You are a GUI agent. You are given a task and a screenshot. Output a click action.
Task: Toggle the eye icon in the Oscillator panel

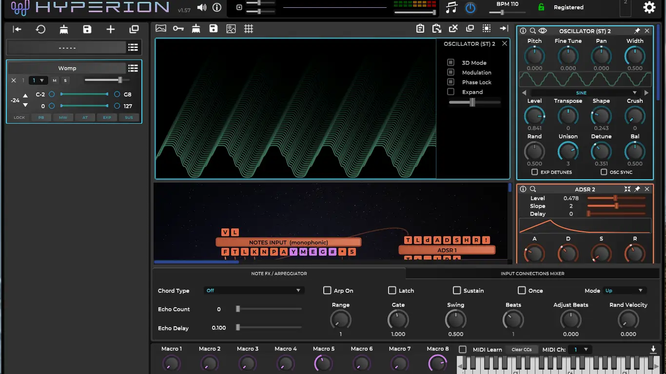(x=543, y=31)
